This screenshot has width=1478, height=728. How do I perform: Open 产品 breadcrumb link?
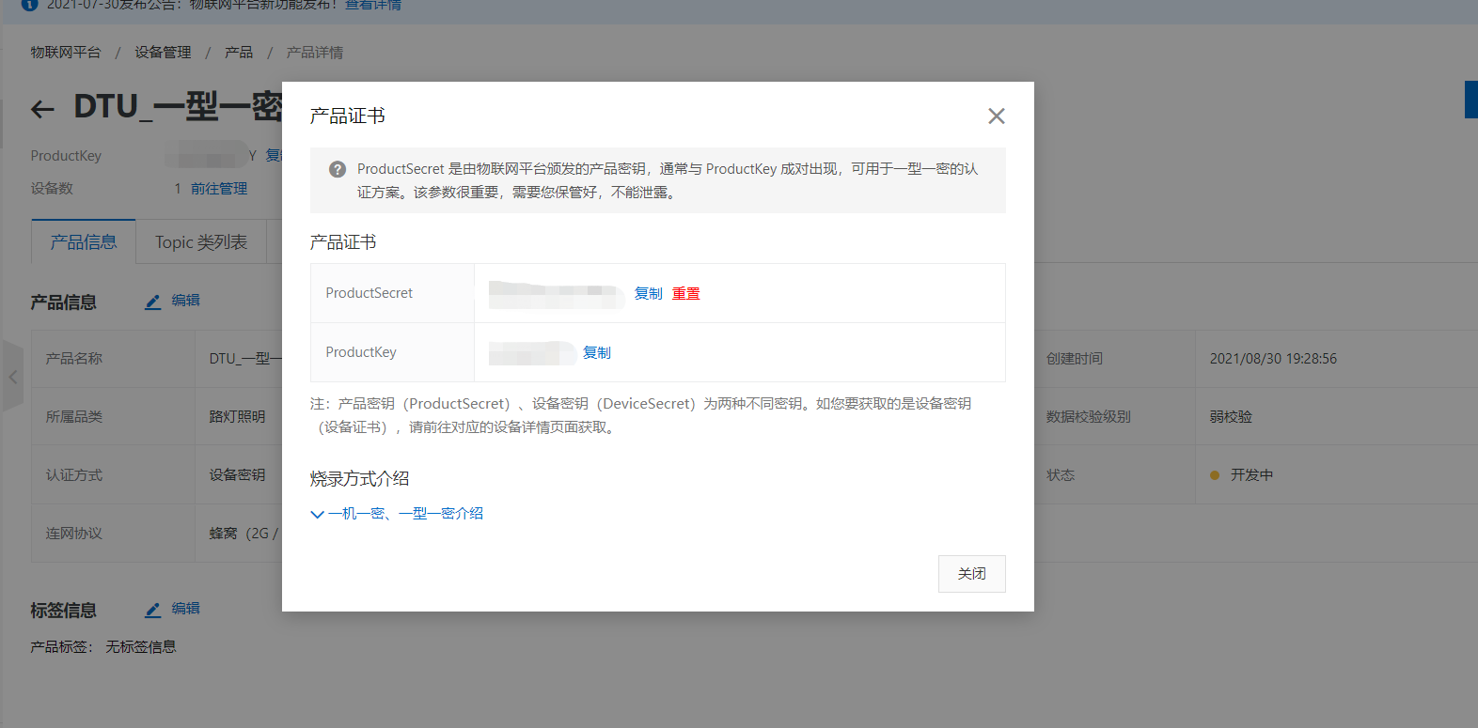pyautogui.click(x=239, y=53)
